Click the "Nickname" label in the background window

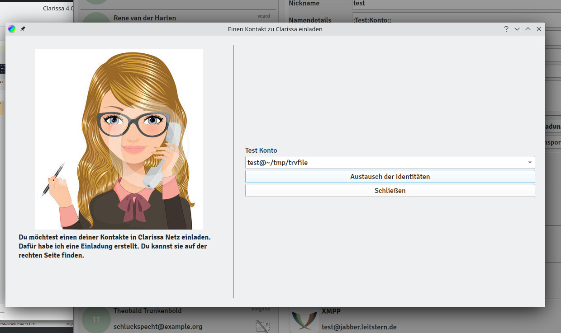[304, 4]
